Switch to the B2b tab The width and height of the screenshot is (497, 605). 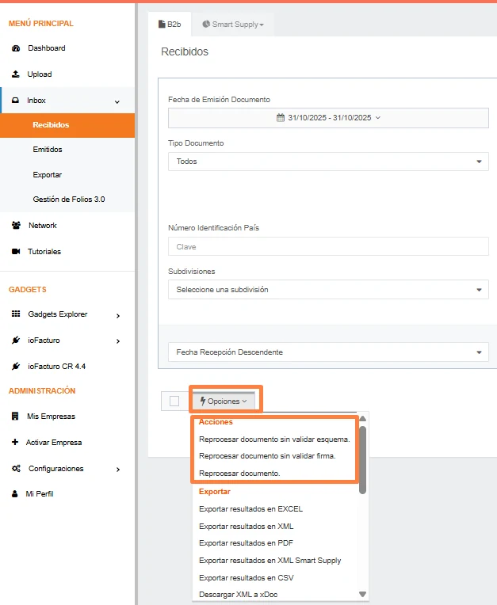coord(170,25)
